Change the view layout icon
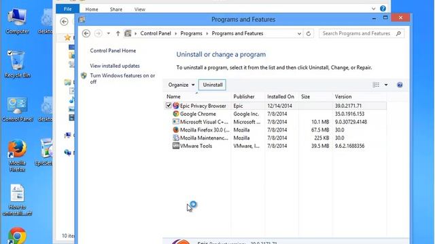Screen dimensions: 435x244 pyautogui.click(x=376, y=85)
